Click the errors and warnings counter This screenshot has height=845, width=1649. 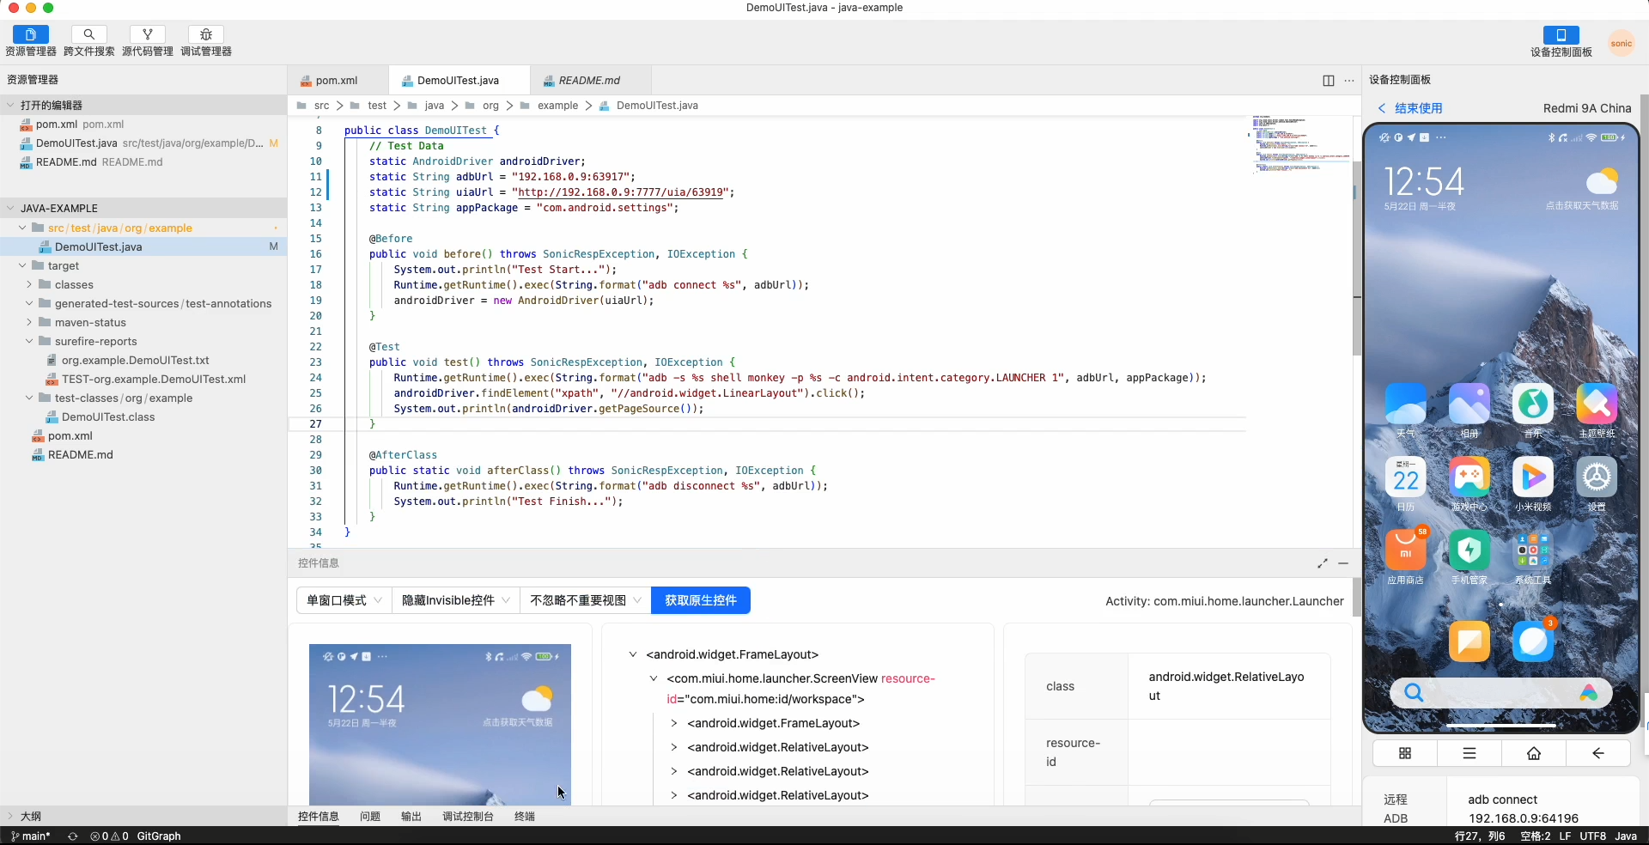[x=109, y=836]
